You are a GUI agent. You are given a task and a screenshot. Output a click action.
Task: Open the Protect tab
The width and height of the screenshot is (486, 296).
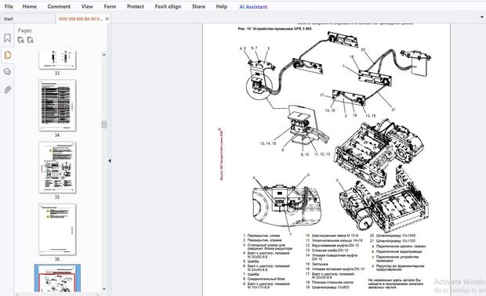tap(136, 6)
